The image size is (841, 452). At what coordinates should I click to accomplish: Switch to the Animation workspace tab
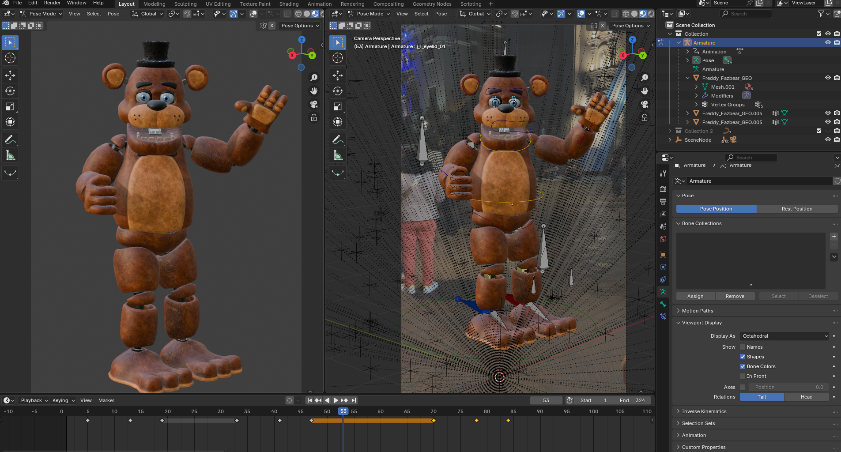(320, 4)
